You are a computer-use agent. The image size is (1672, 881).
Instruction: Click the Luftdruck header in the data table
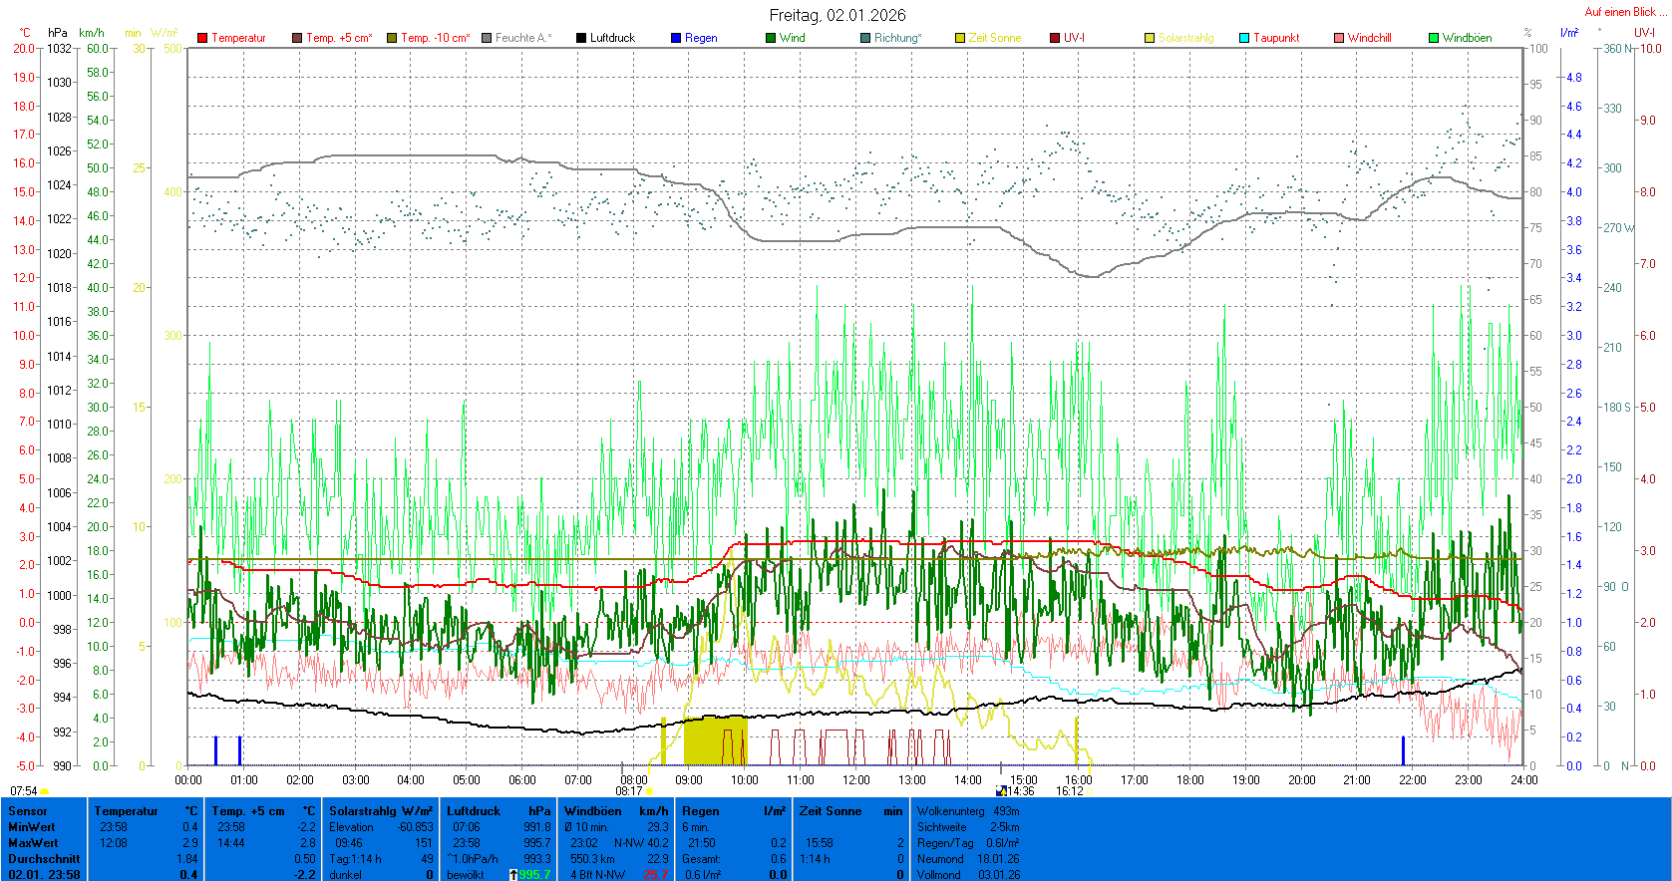pos(474,811)
